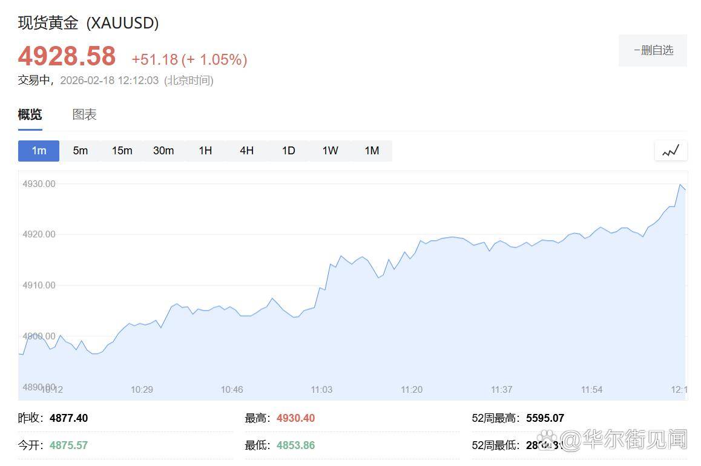Select the 1m timeframe
701x466 pixels.
coord(39,151)
